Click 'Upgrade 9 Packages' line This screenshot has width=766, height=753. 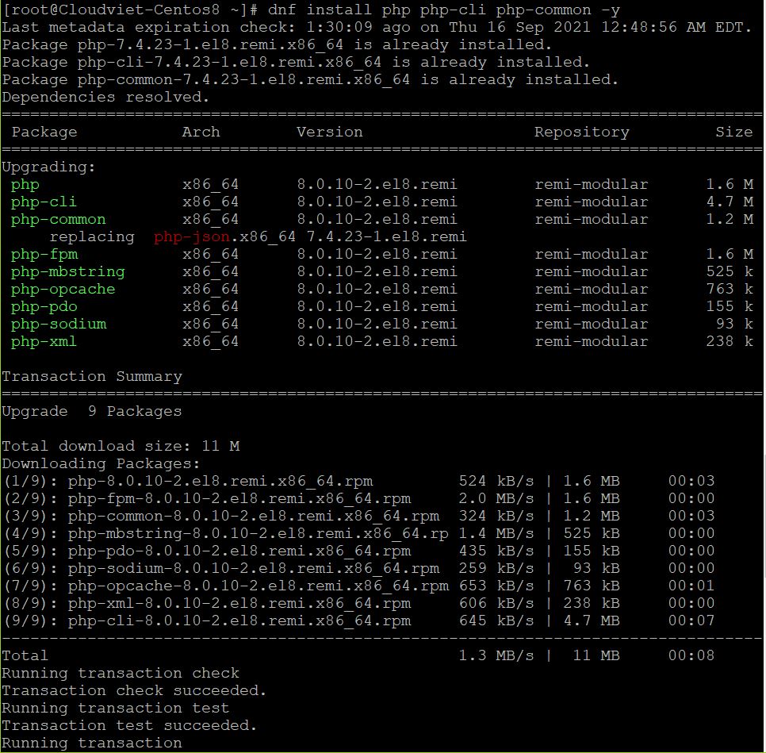92,412
